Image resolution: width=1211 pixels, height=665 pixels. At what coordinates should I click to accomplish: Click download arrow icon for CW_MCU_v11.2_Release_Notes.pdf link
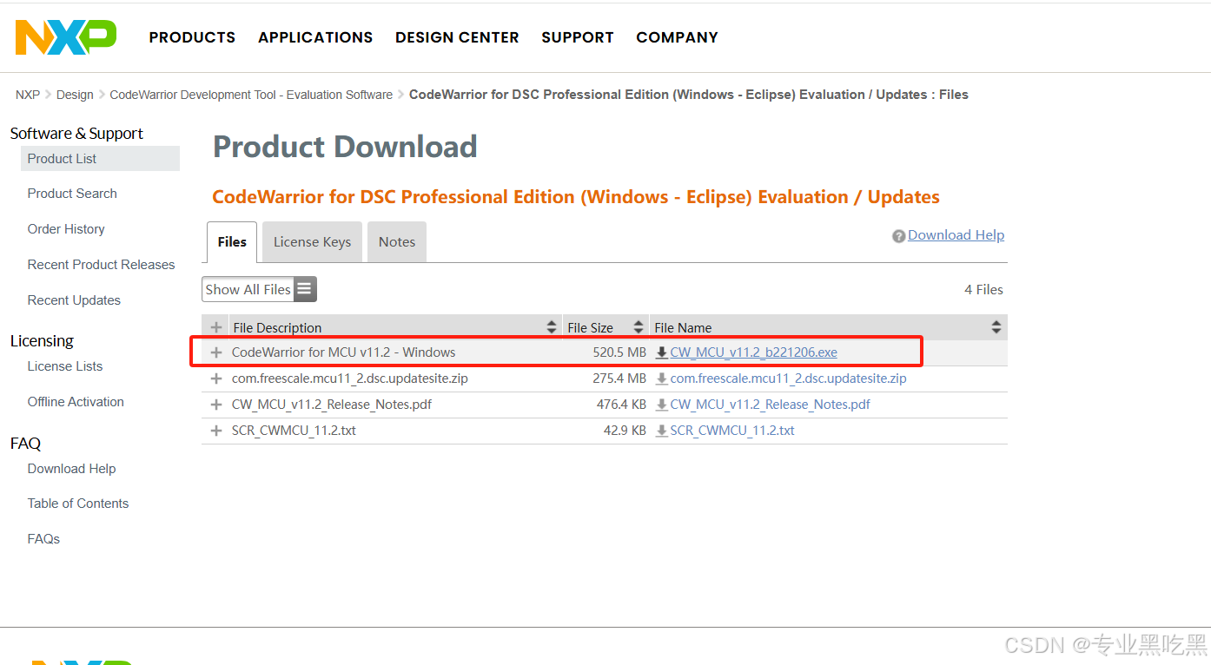[x=662, y=405]
